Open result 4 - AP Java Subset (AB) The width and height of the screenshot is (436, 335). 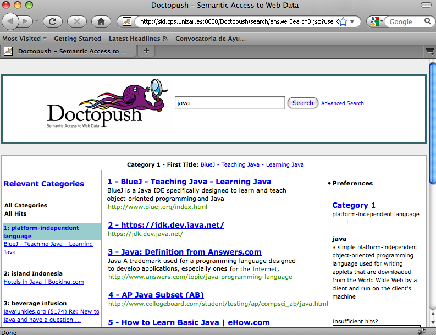point(156,295)
